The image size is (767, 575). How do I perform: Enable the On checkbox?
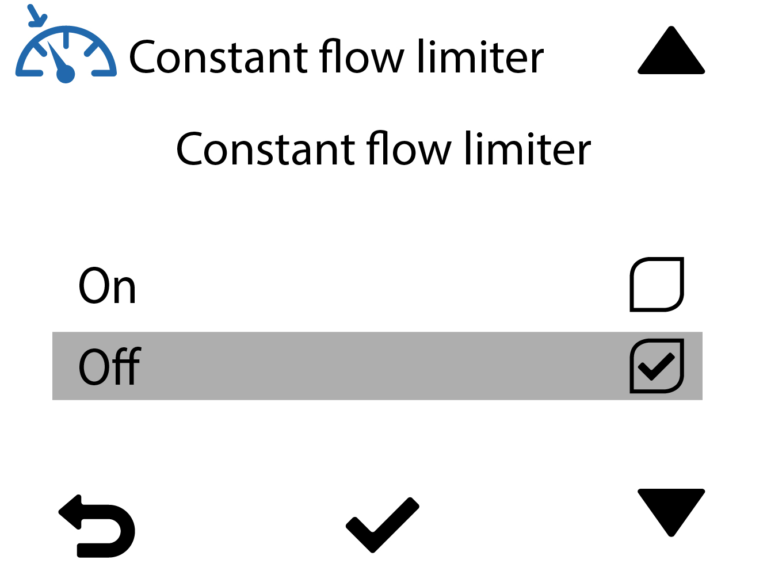click(657, 284)
